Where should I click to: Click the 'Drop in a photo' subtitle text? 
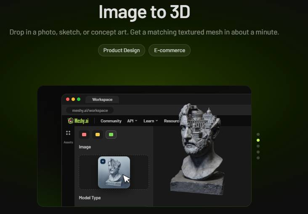(144, 32)
